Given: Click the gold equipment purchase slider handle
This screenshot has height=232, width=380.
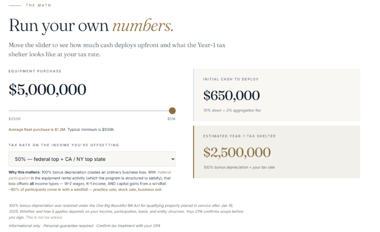Looking at the screenshot, I should (172, 111).
